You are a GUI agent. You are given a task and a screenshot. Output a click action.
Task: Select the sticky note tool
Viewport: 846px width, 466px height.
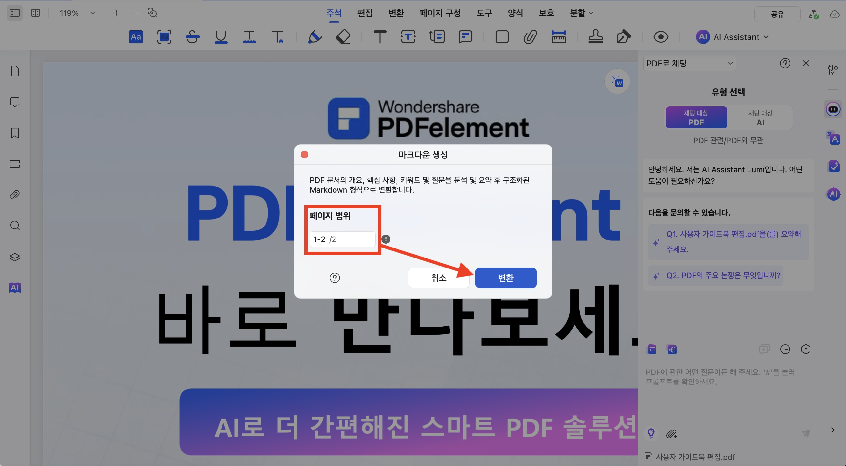[465, 37]
